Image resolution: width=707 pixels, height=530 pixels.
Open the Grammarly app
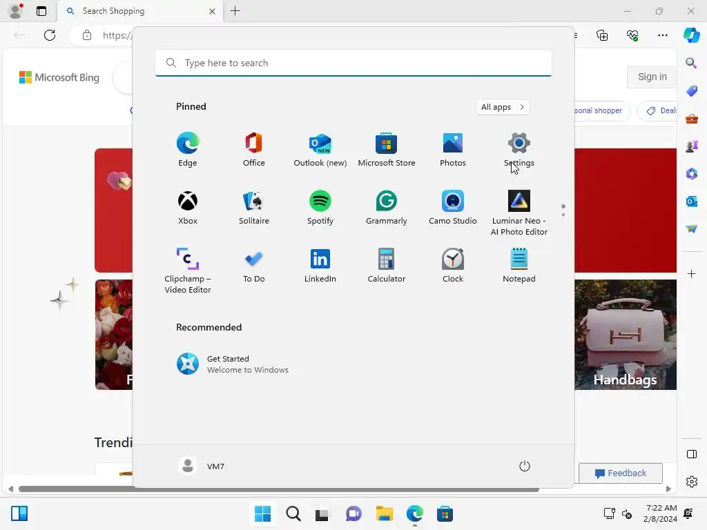(x=387, y=208)
